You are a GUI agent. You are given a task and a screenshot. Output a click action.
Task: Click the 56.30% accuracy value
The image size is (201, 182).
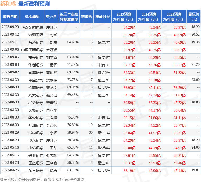coord(73,162)
